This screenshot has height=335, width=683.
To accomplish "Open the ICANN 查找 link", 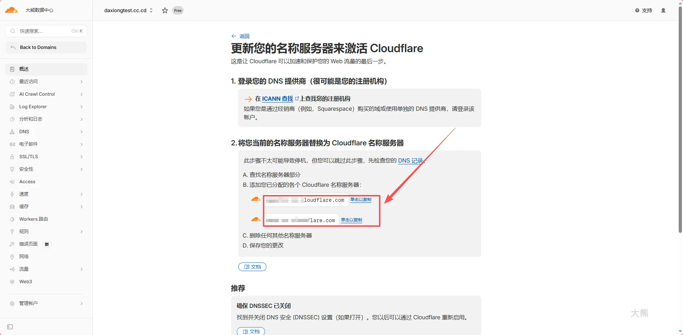I will 278,99.
